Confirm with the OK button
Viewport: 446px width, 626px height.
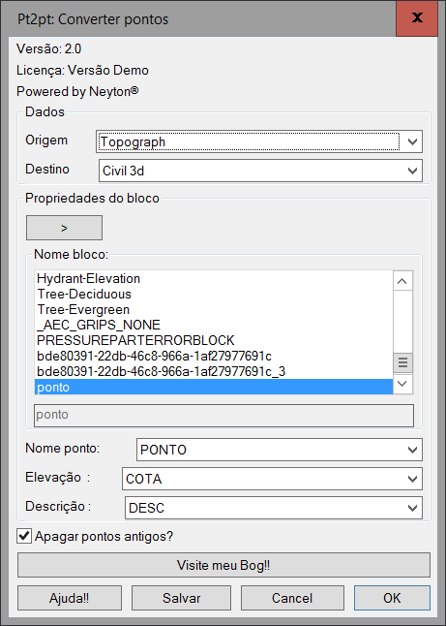coord(392,598)
